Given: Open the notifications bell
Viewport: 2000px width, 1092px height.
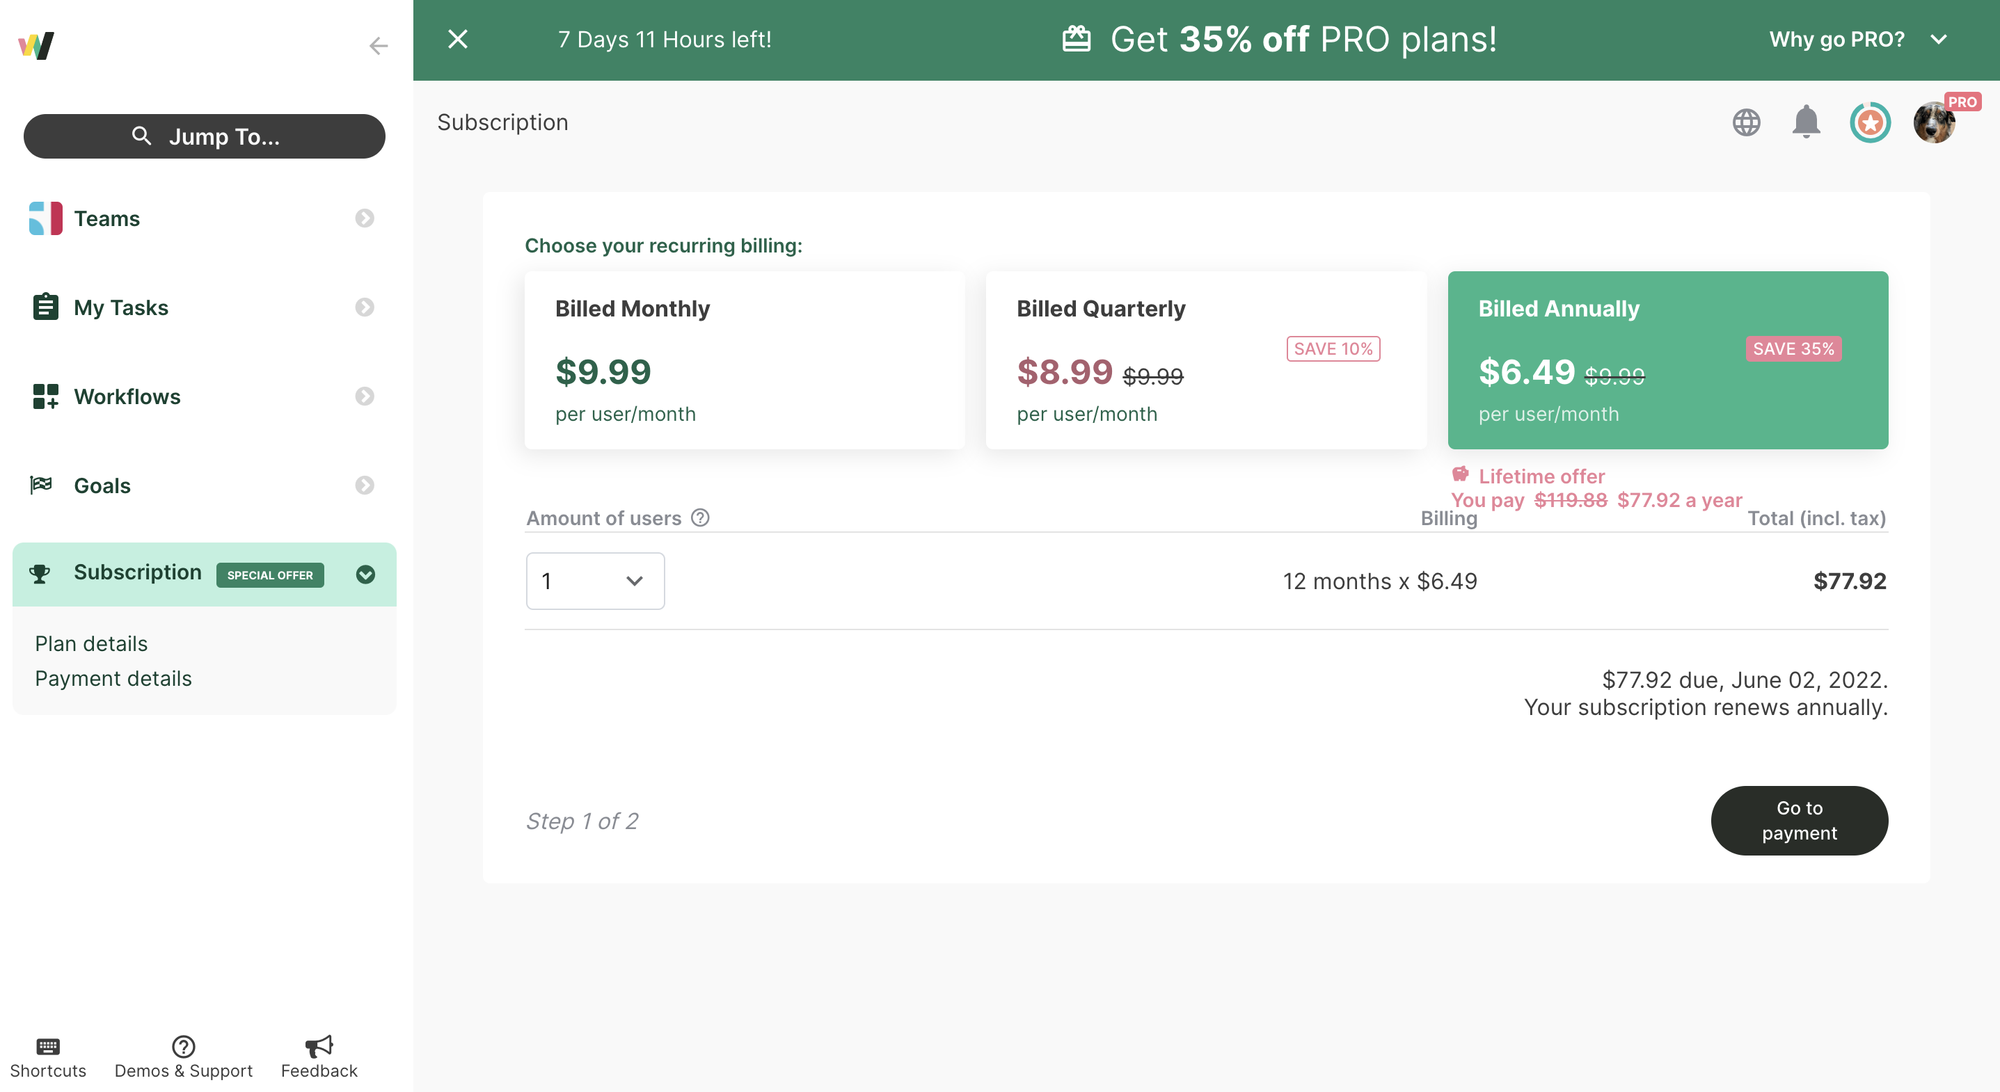Looking at the screenshot, I should pos(1806,122).
